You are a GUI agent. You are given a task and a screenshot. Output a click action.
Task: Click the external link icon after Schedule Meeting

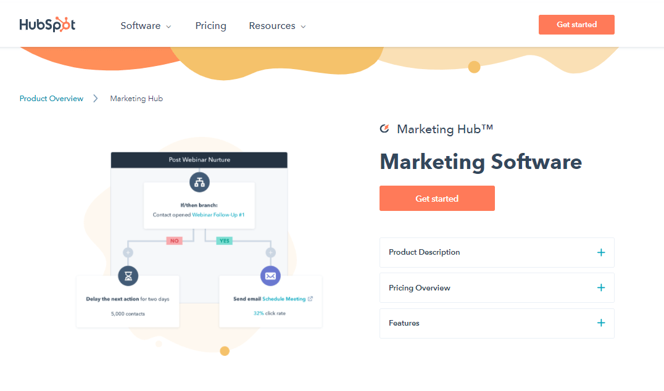pyautogui.click(x=310, y=298)
